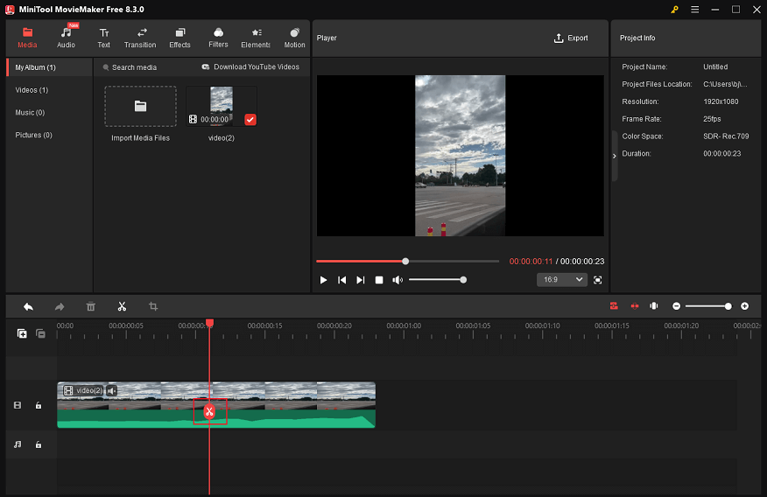Toggle the red checkmark on video(2)

click(250, 119)
